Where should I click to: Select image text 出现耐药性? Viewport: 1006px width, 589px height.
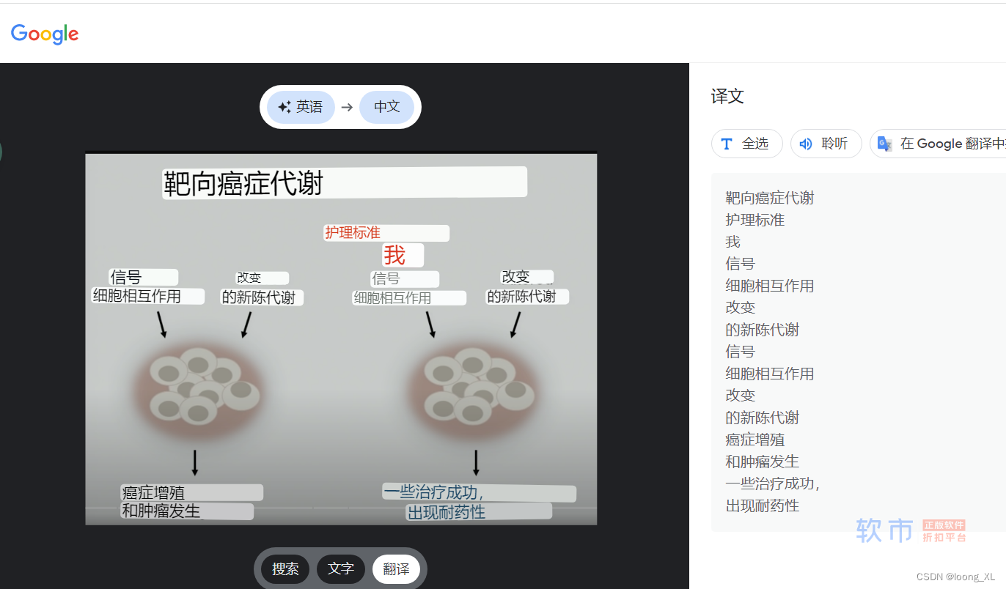click(x=447, y=511)
